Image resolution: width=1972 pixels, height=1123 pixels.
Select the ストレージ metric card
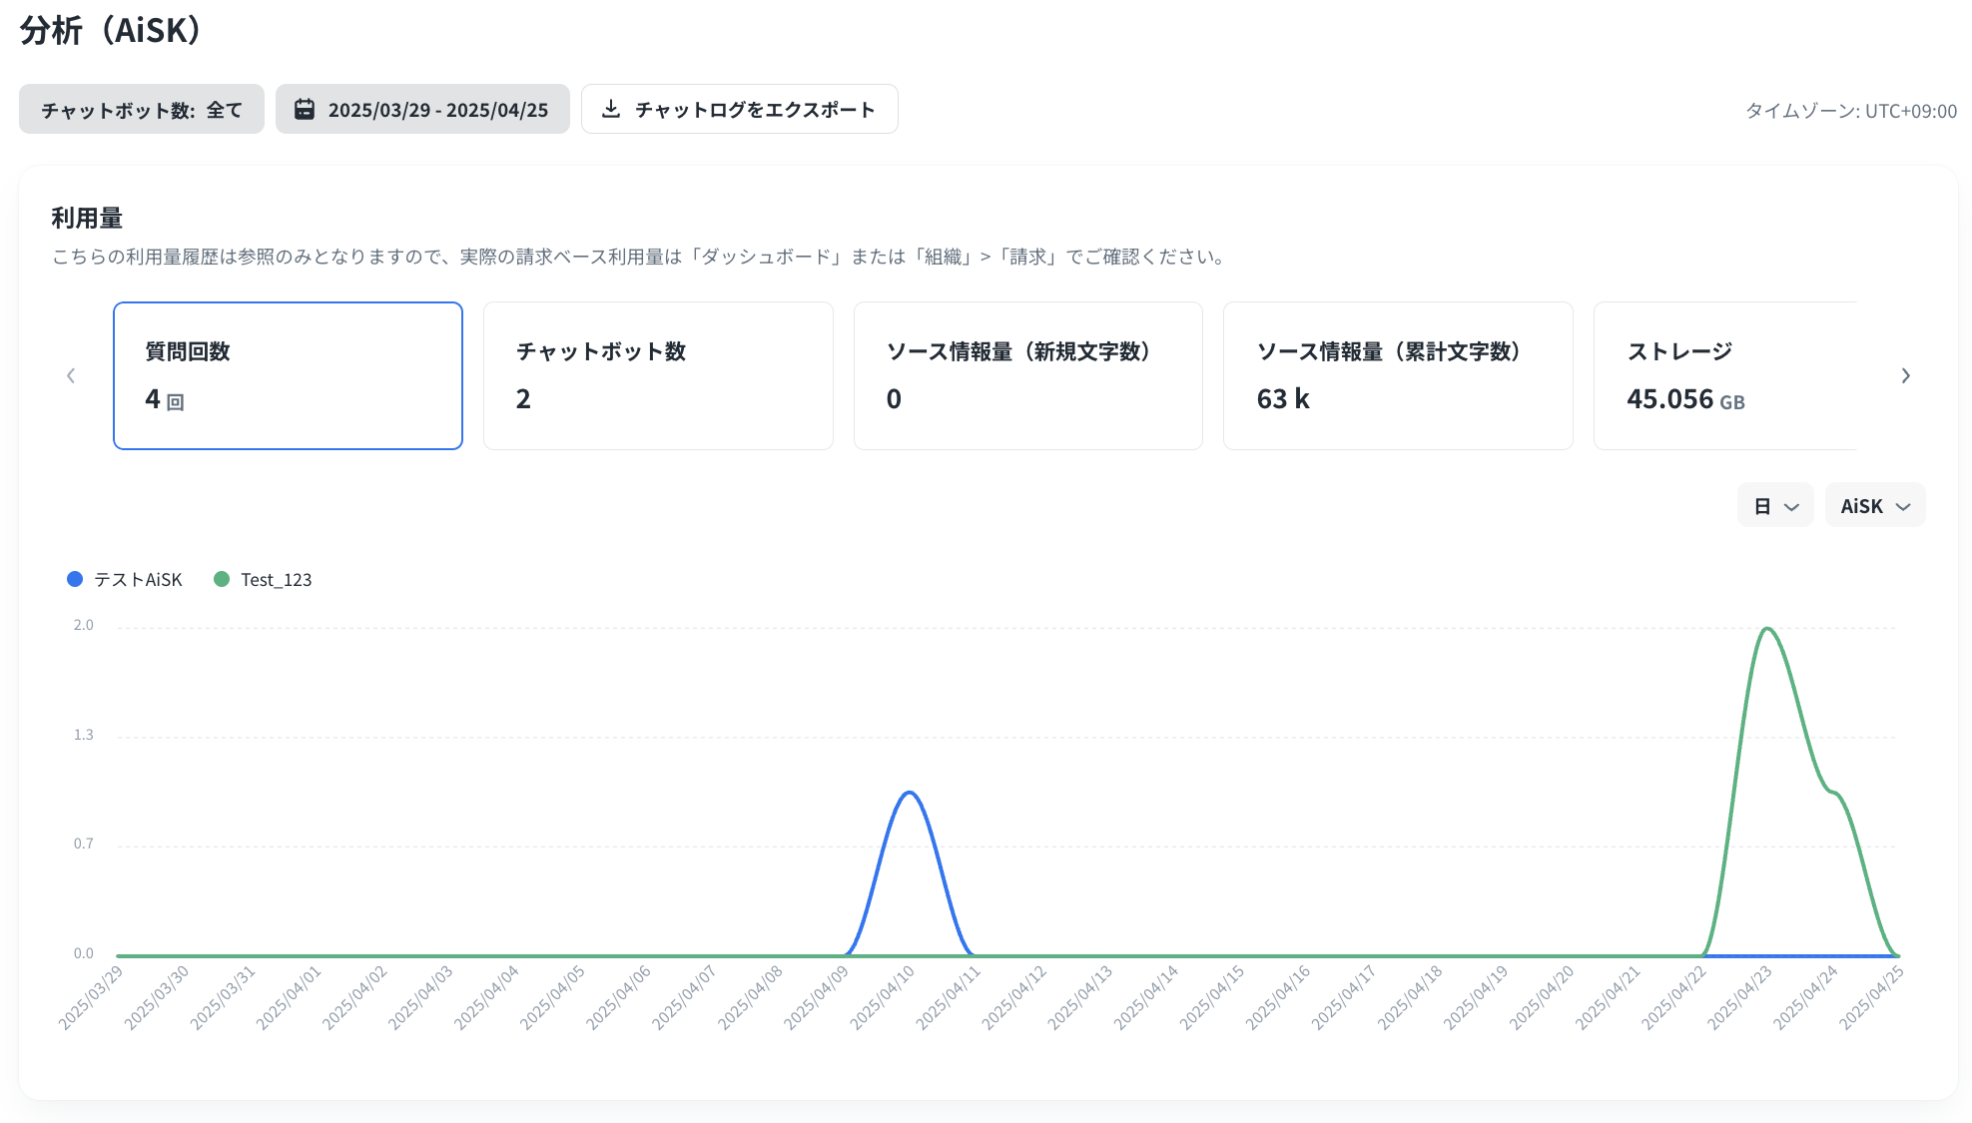click(1724, 375)
